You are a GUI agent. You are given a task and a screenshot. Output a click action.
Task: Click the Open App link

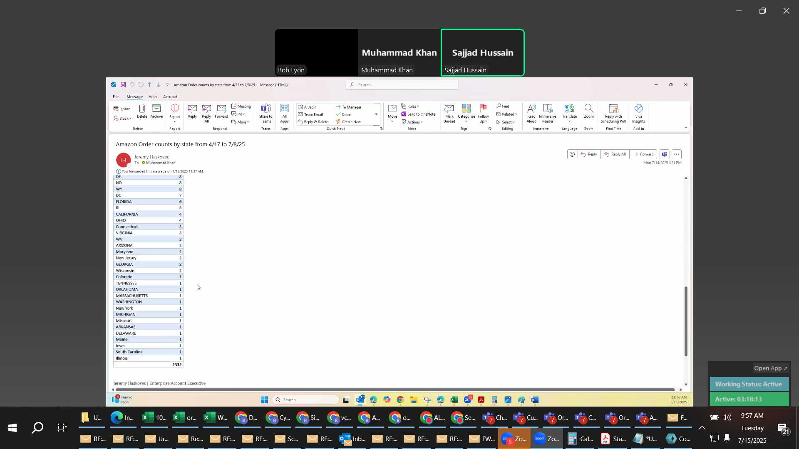point(770,368)
